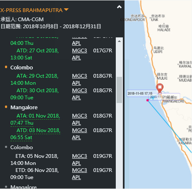
Task: Collapse panel with the white up chevron
Action: (119, 7)
